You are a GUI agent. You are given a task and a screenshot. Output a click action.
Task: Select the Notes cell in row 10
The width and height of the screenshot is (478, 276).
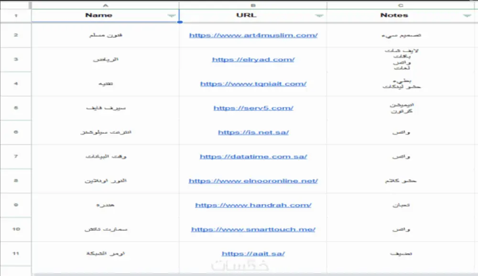pos(401,229)
